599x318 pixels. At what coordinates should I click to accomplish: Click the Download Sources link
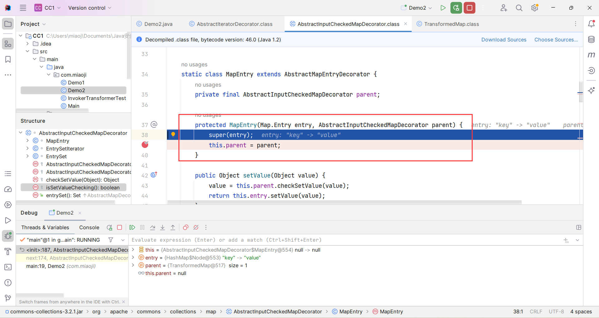[504, 40]
